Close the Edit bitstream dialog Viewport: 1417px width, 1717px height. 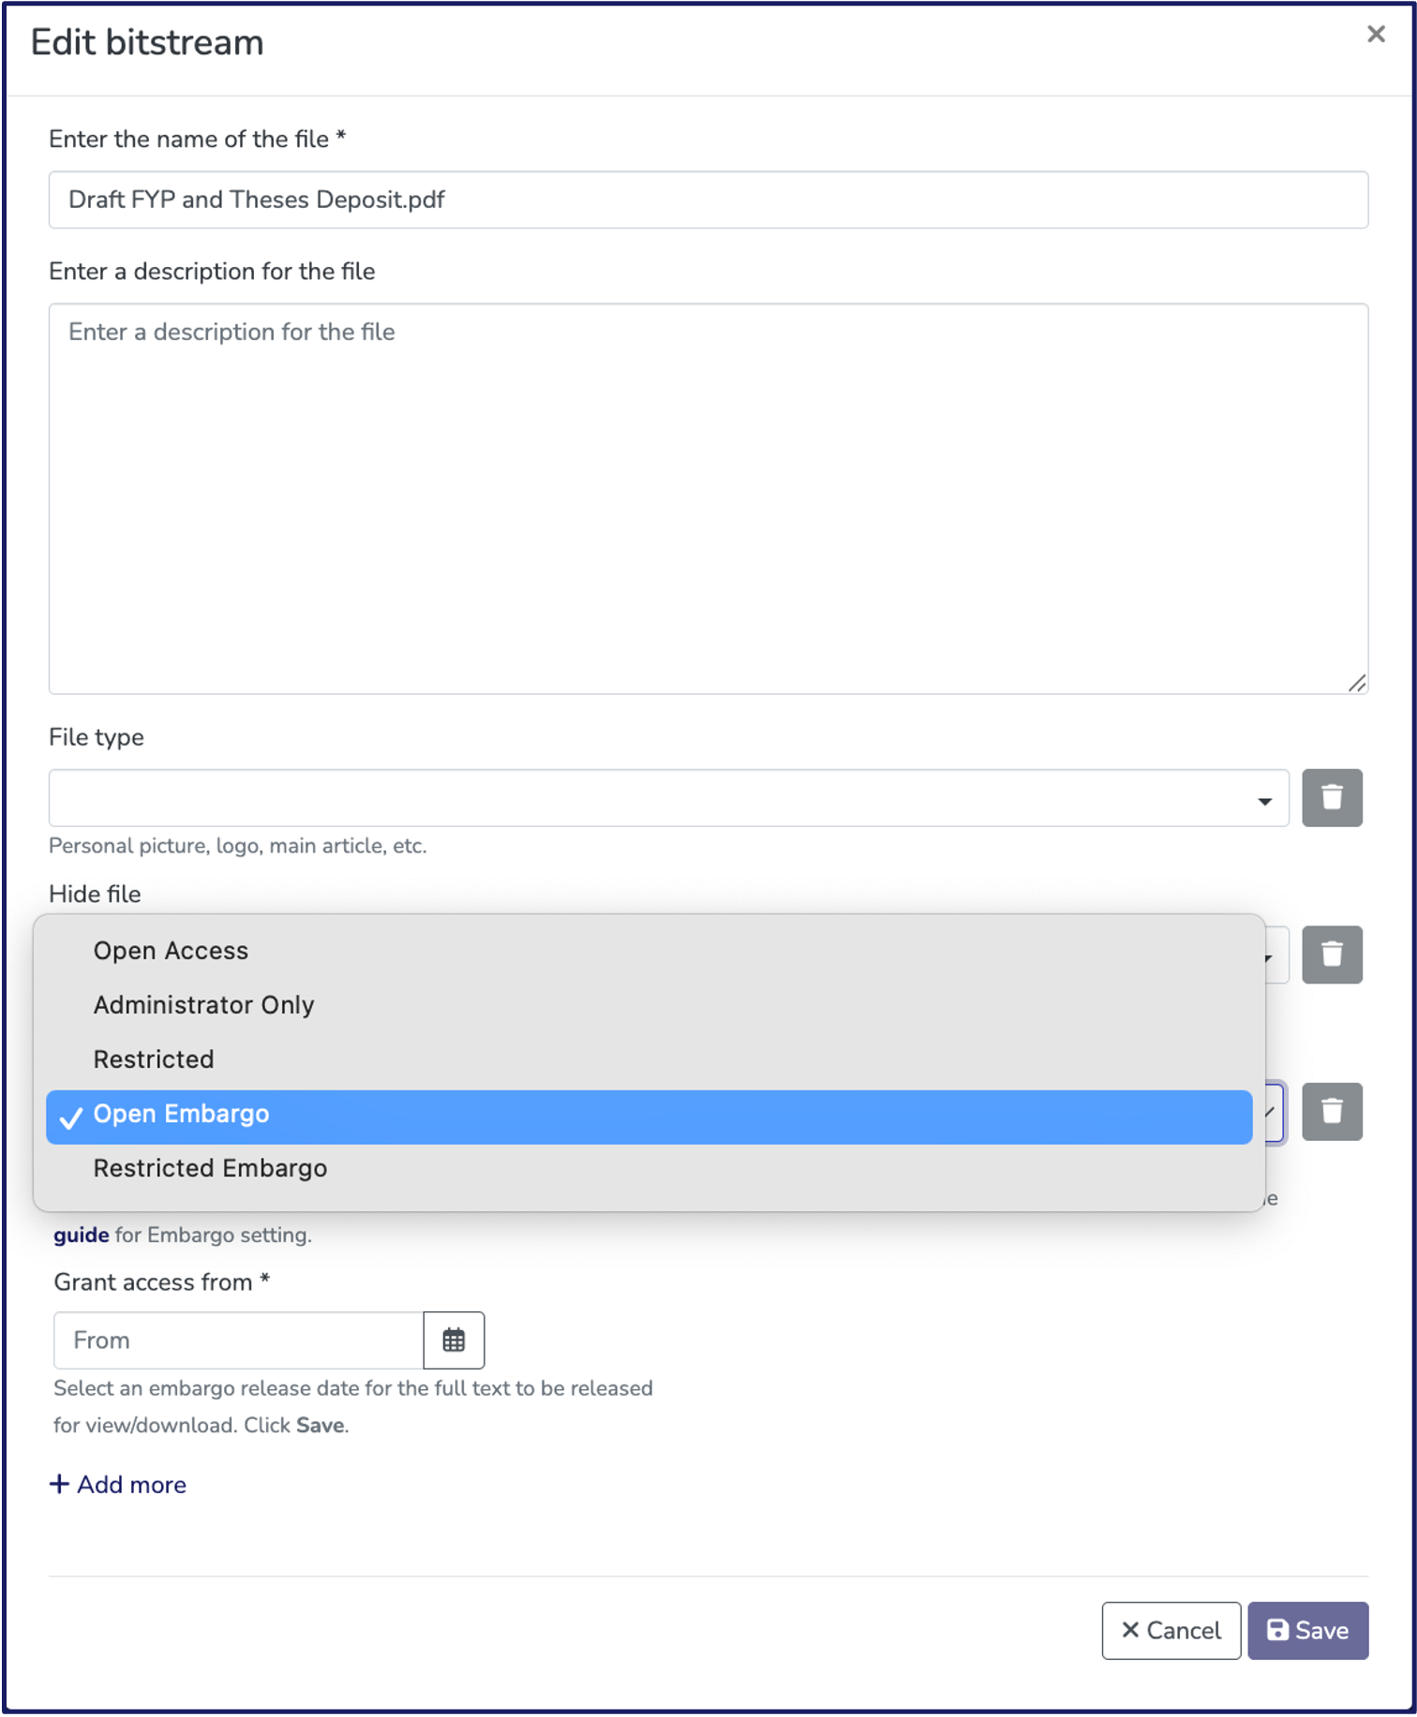(1375, 35)
